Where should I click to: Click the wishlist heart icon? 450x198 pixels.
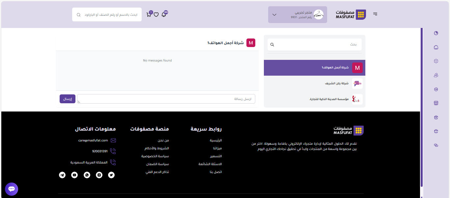click(156, 14)
